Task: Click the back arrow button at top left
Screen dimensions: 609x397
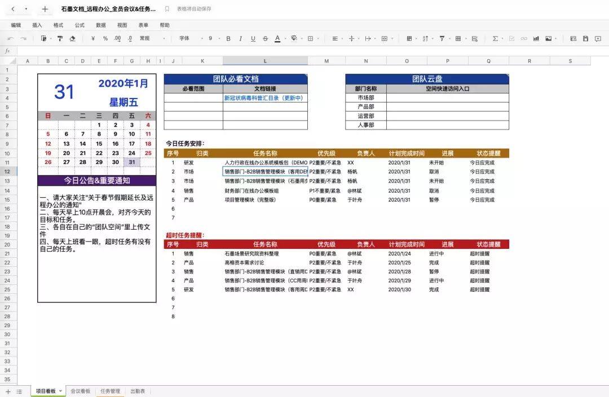Action: tap(13, 9)
